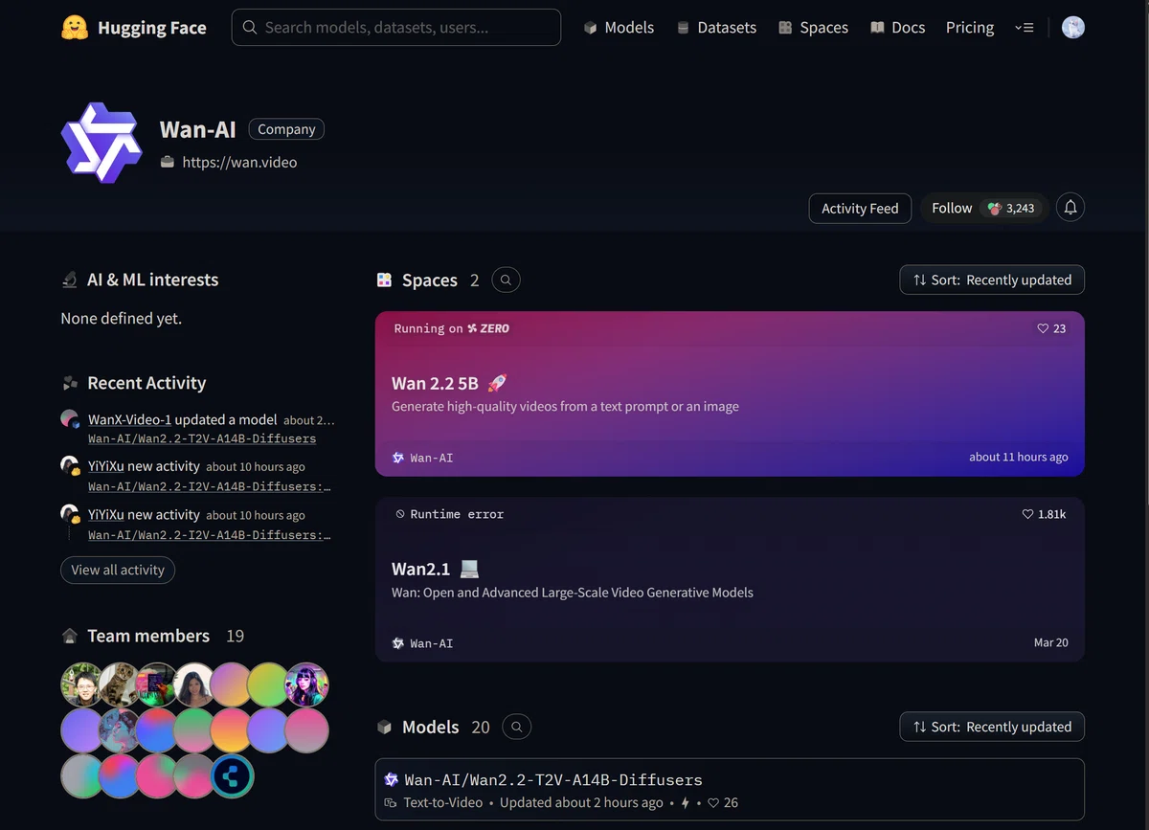This screenshot has height=830, width=1149.
Task: Like the Wan2.2-T2V-A14B-Diffusers model heart icon
Action: point(713,803)
